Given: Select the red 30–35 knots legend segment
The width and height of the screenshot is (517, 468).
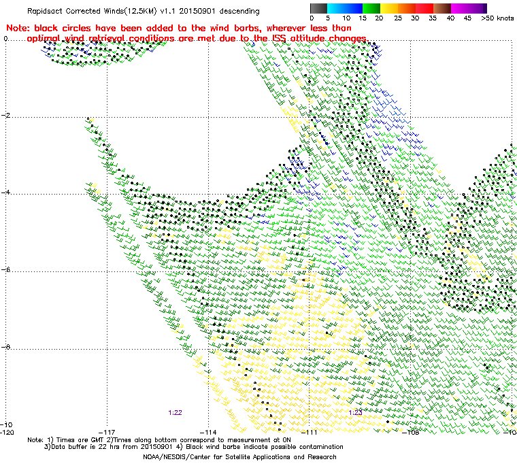Looking at the screenshot, I should point(424,8).
